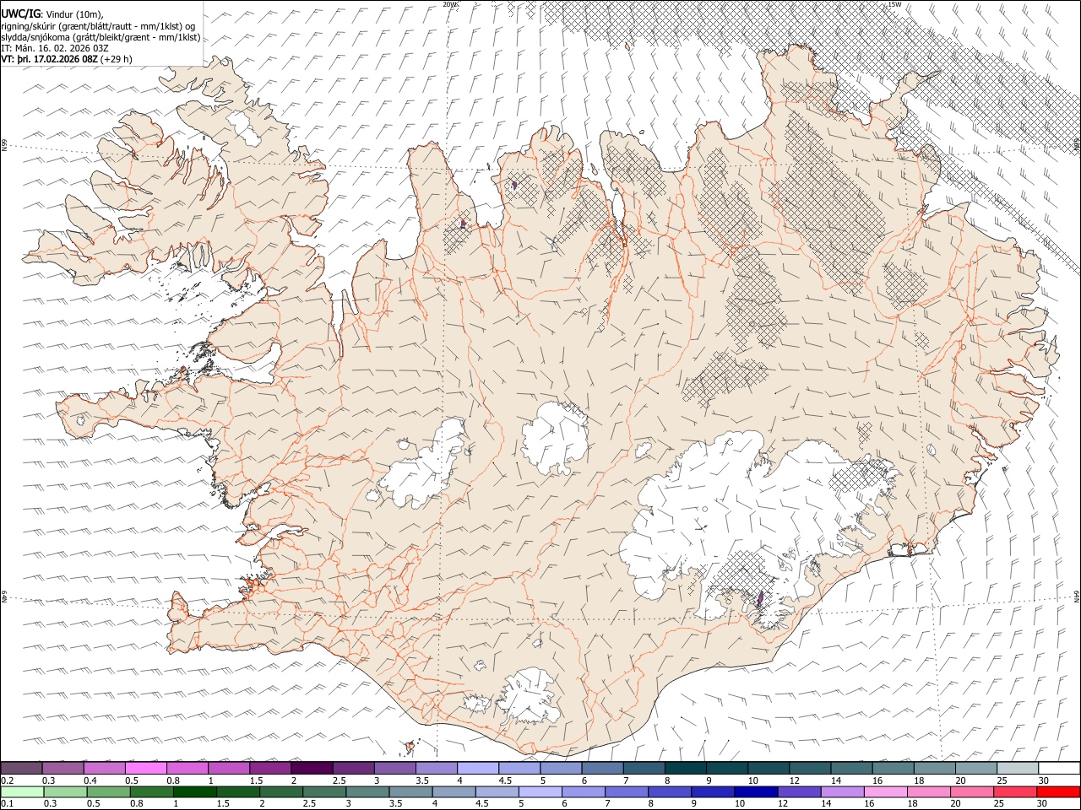This screenshot has width=1081, height=810.
Task: Select the top-row purple swatch between 0.3 and 0.4
Action: coord(63,768)
